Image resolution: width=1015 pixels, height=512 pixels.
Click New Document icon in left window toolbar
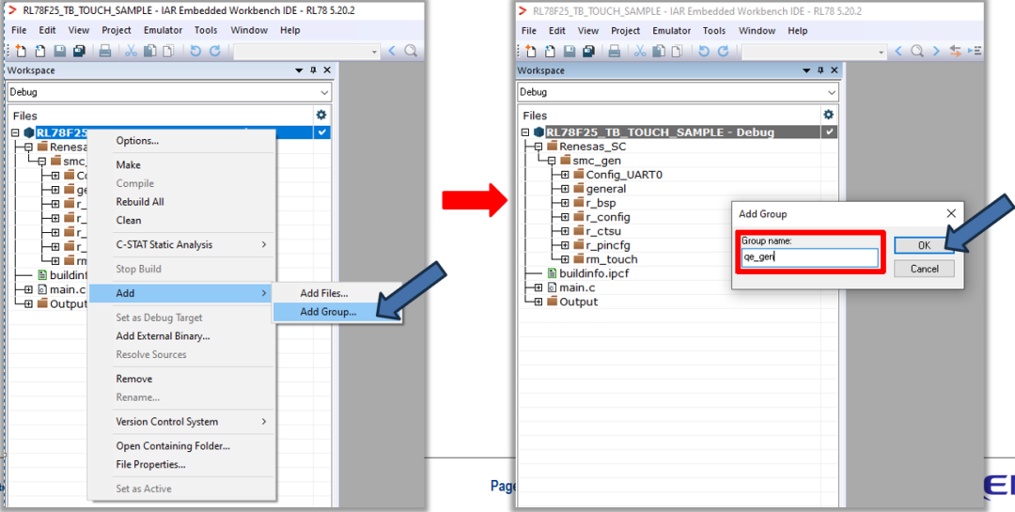[x=20, y=51]
